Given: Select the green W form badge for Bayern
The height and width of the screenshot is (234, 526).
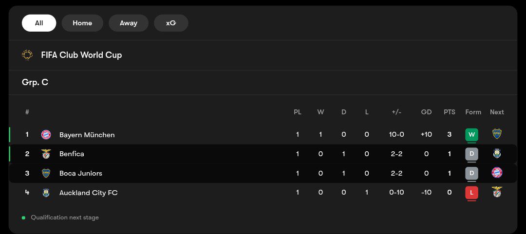Looking at the screenshot, I should 471,135.
